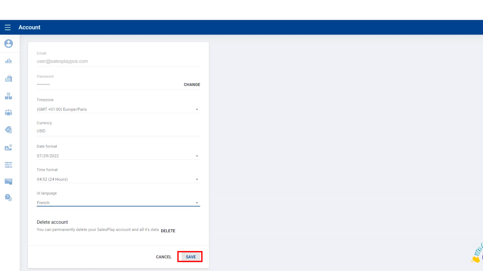Open the question mark help chat icon
The height and width of the screenshot is (271, 483).
9,197
